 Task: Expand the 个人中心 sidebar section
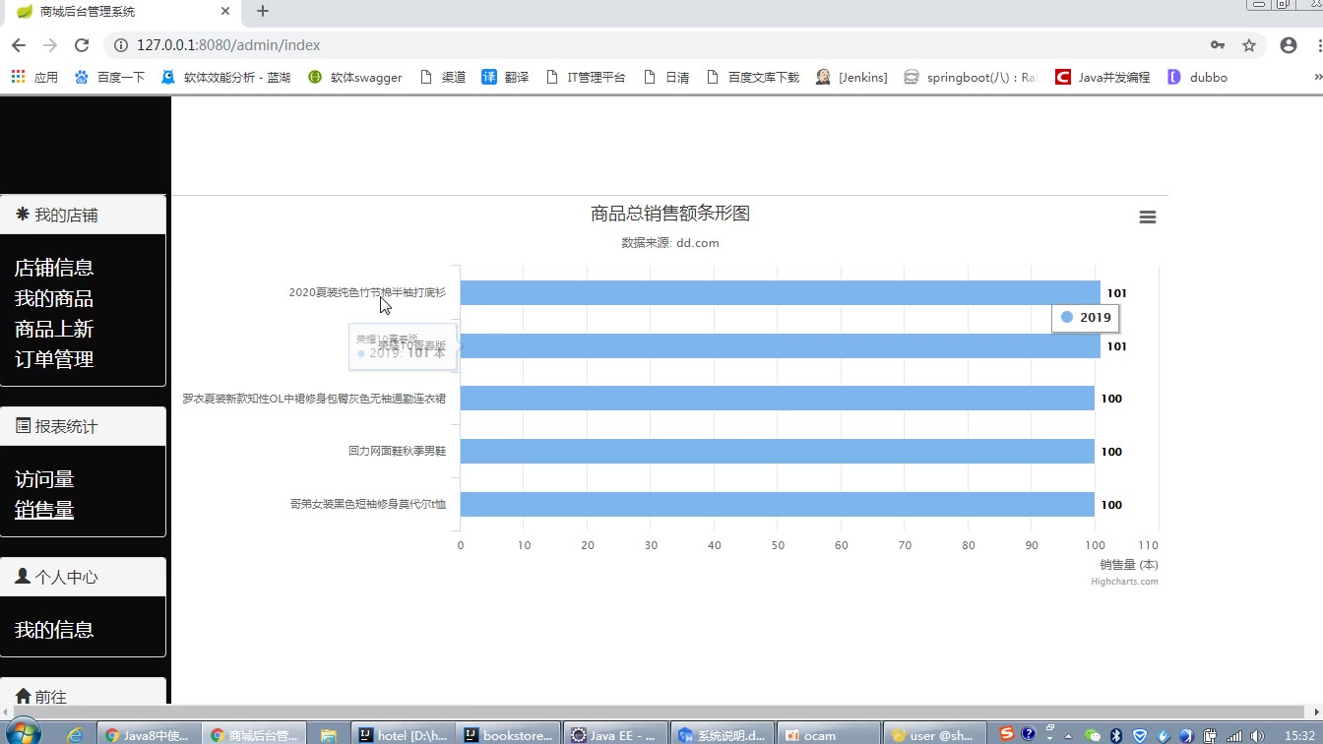(x=83, y=577)
